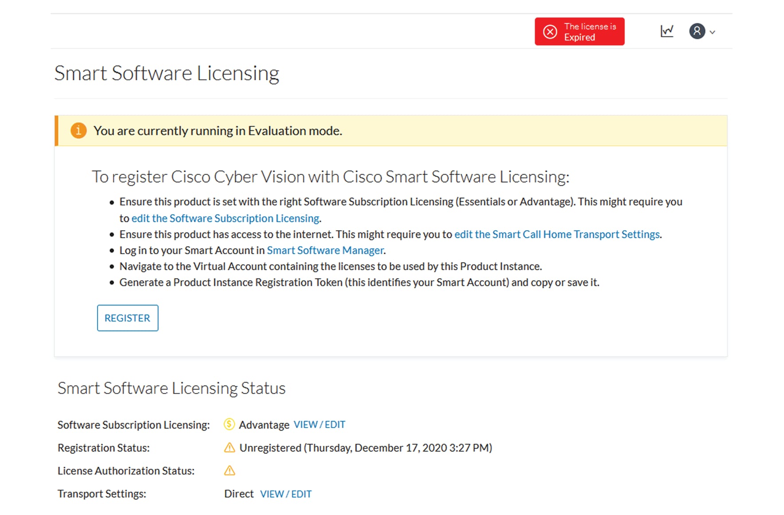Click VIEW / EDIT next to Direct transport
The image size is (784, 515).
point(286,494)
